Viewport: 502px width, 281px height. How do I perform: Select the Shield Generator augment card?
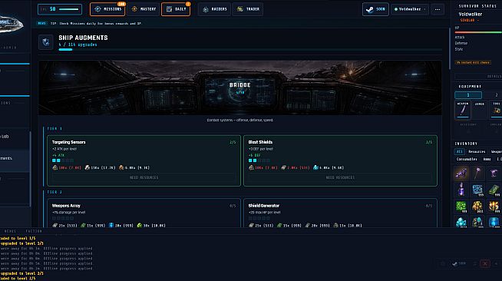[340, 213]
